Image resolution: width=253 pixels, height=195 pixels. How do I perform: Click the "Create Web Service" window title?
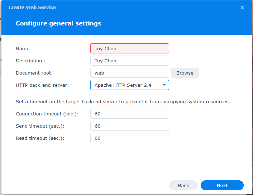point(32,7)
